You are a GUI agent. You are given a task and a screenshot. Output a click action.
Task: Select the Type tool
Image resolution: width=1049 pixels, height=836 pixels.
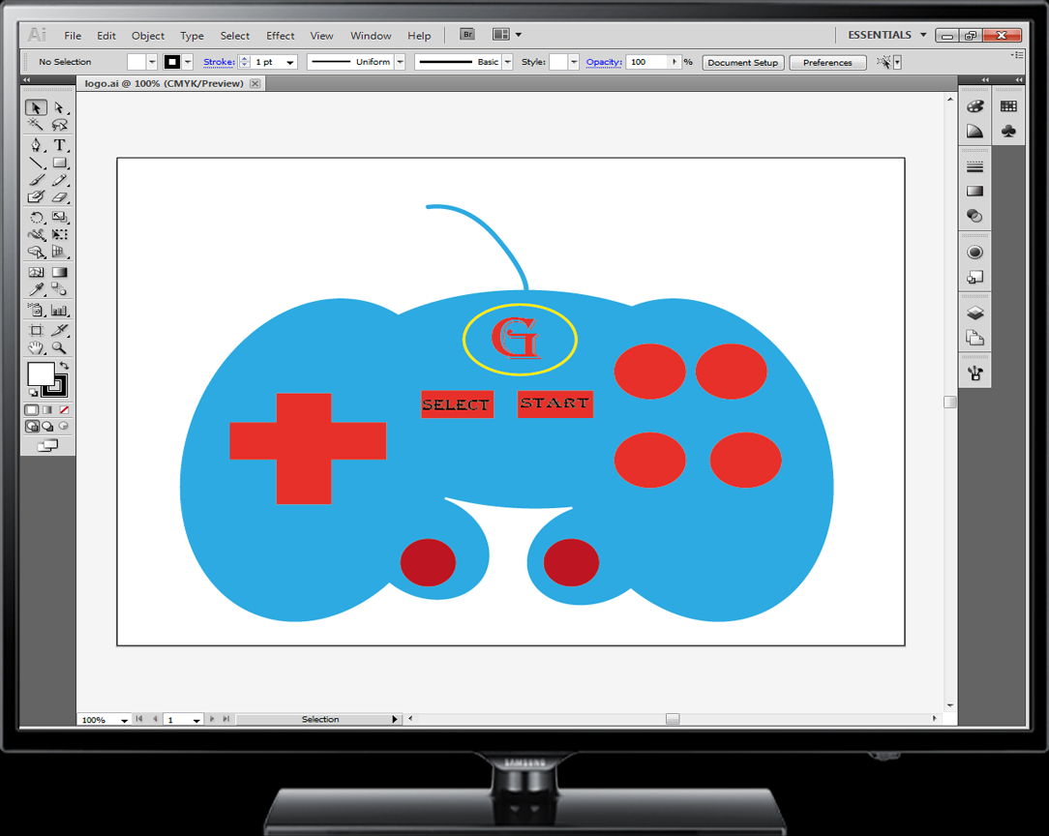coord(59,145)
